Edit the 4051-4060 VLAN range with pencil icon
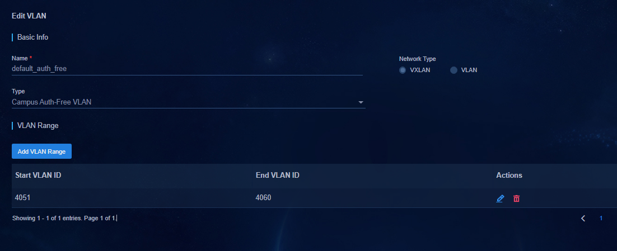Image resolution: width=617 pixels, height=251 pixels. [500, 198]
